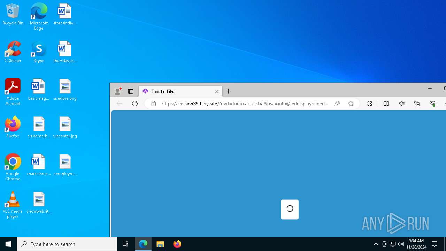The height and width of the screenshot is (251, 446).
Task: Open Browser essentials heart icon
Action: coord(432,104)
